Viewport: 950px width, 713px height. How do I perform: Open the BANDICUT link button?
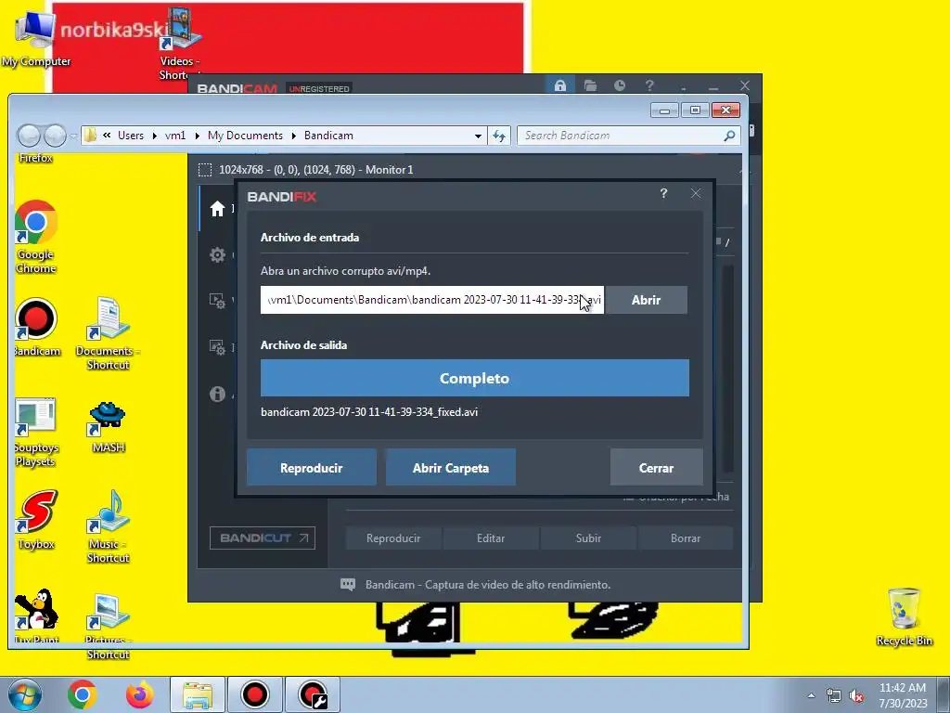(x=263, y=538)
